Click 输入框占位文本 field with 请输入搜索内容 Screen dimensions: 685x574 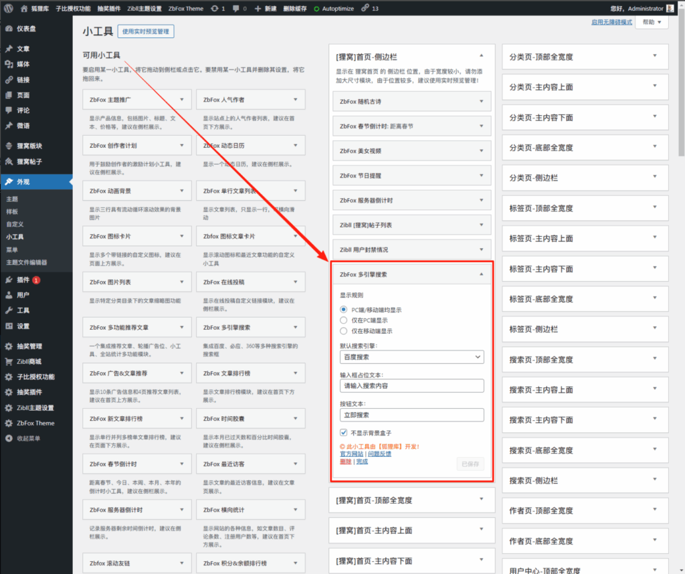pos(411,386)
